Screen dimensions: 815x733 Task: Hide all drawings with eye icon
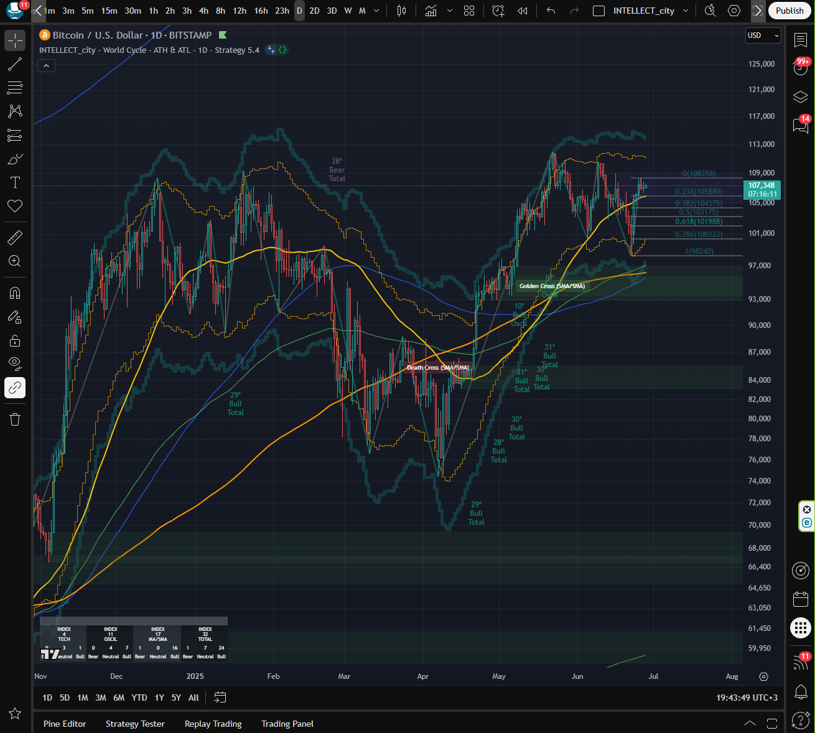tap(15, 363)
